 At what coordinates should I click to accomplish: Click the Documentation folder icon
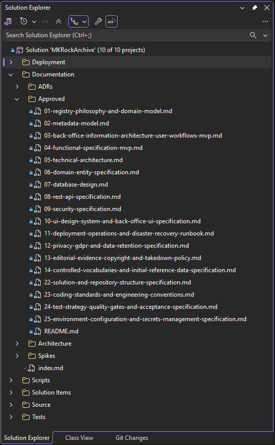click(x=26, y=74)
